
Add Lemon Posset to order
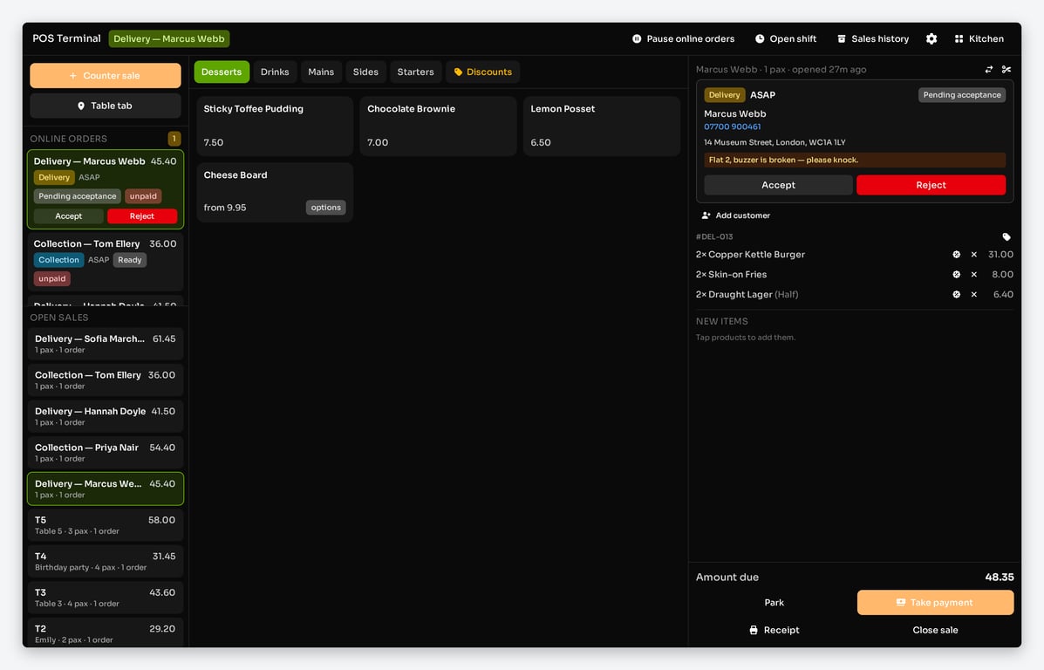[x=602, y=126]
